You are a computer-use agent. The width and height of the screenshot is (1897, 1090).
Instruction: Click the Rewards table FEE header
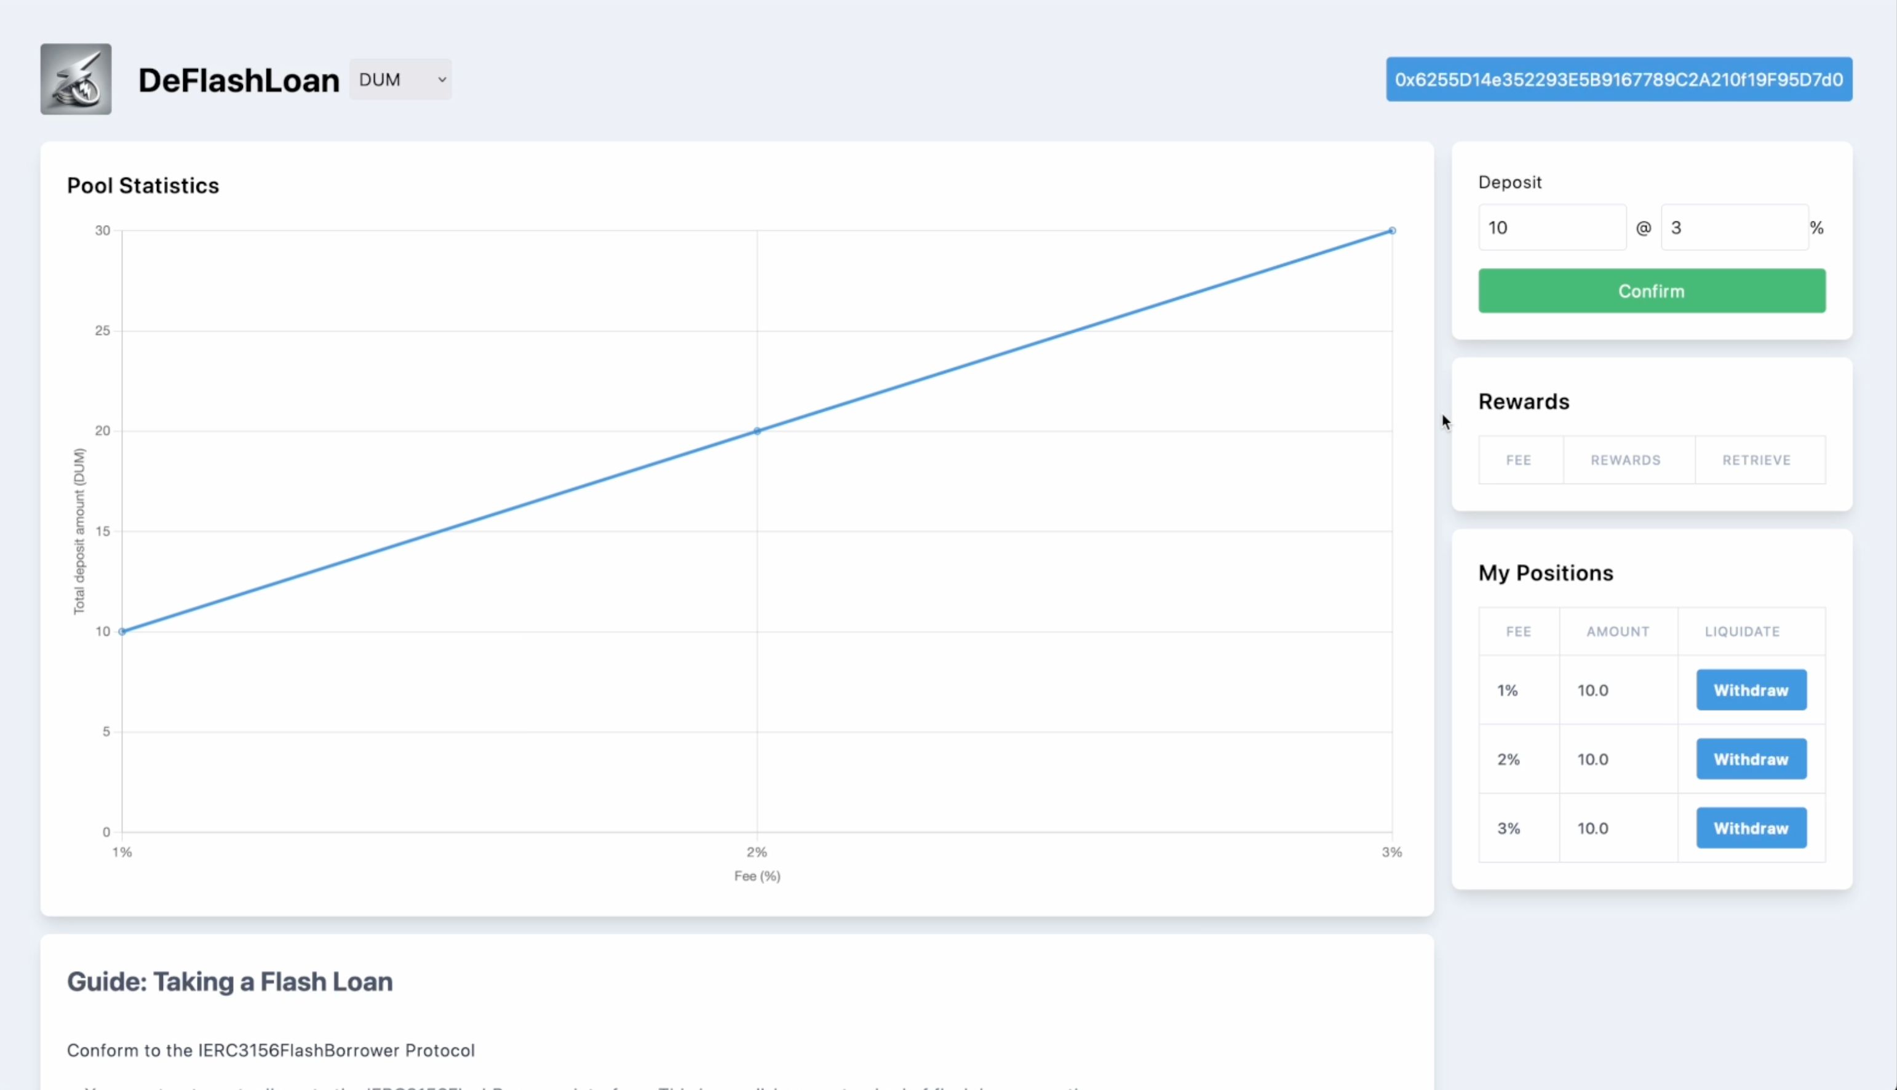[x=1518, y=460]
